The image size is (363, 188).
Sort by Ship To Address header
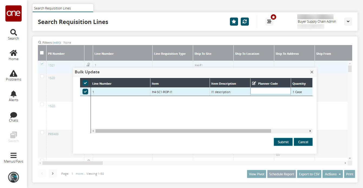tap(294, 53)
